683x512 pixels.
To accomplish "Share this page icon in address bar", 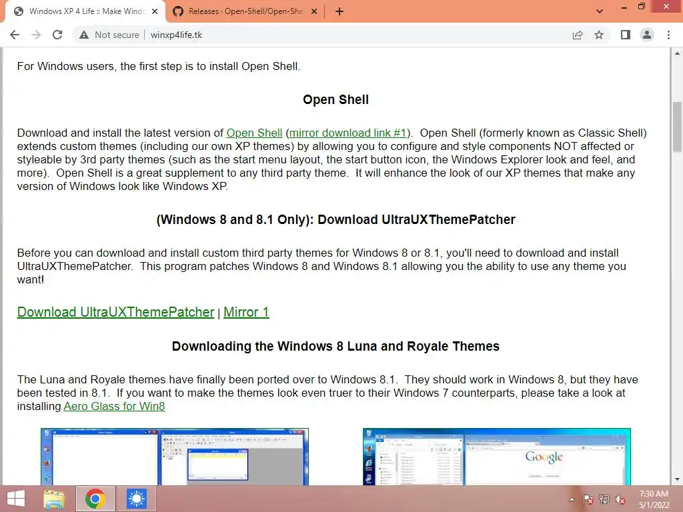I will tap(578, 35).
